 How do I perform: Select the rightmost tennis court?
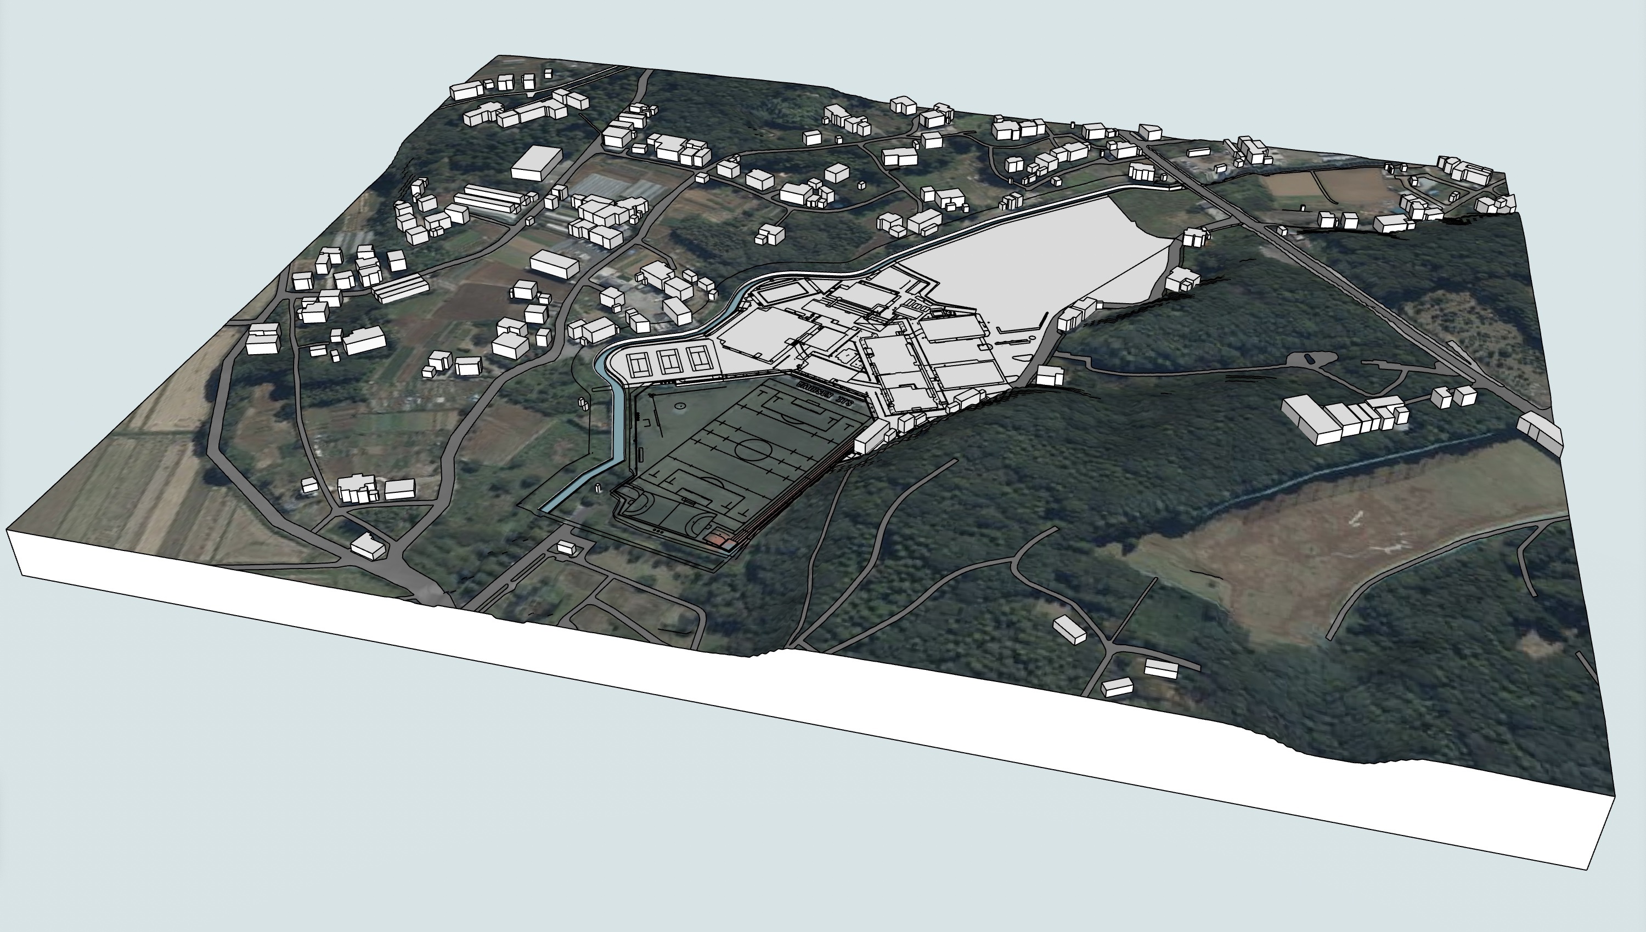coord(700,357)
